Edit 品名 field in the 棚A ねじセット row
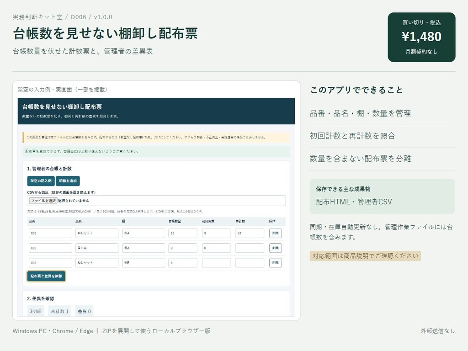Screen dimensions: 468x351 point(97,233)
